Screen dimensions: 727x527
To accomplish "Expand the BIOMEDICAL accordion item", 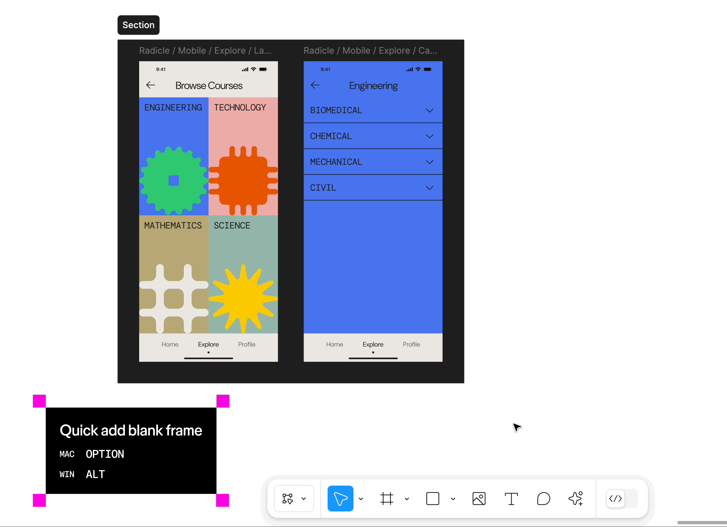I will pos(430,111).
